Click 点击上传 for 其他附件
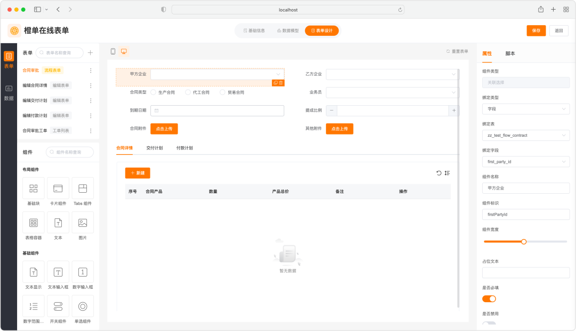The width and height of the screenshot is (576, 331). (x=340, y=129)
